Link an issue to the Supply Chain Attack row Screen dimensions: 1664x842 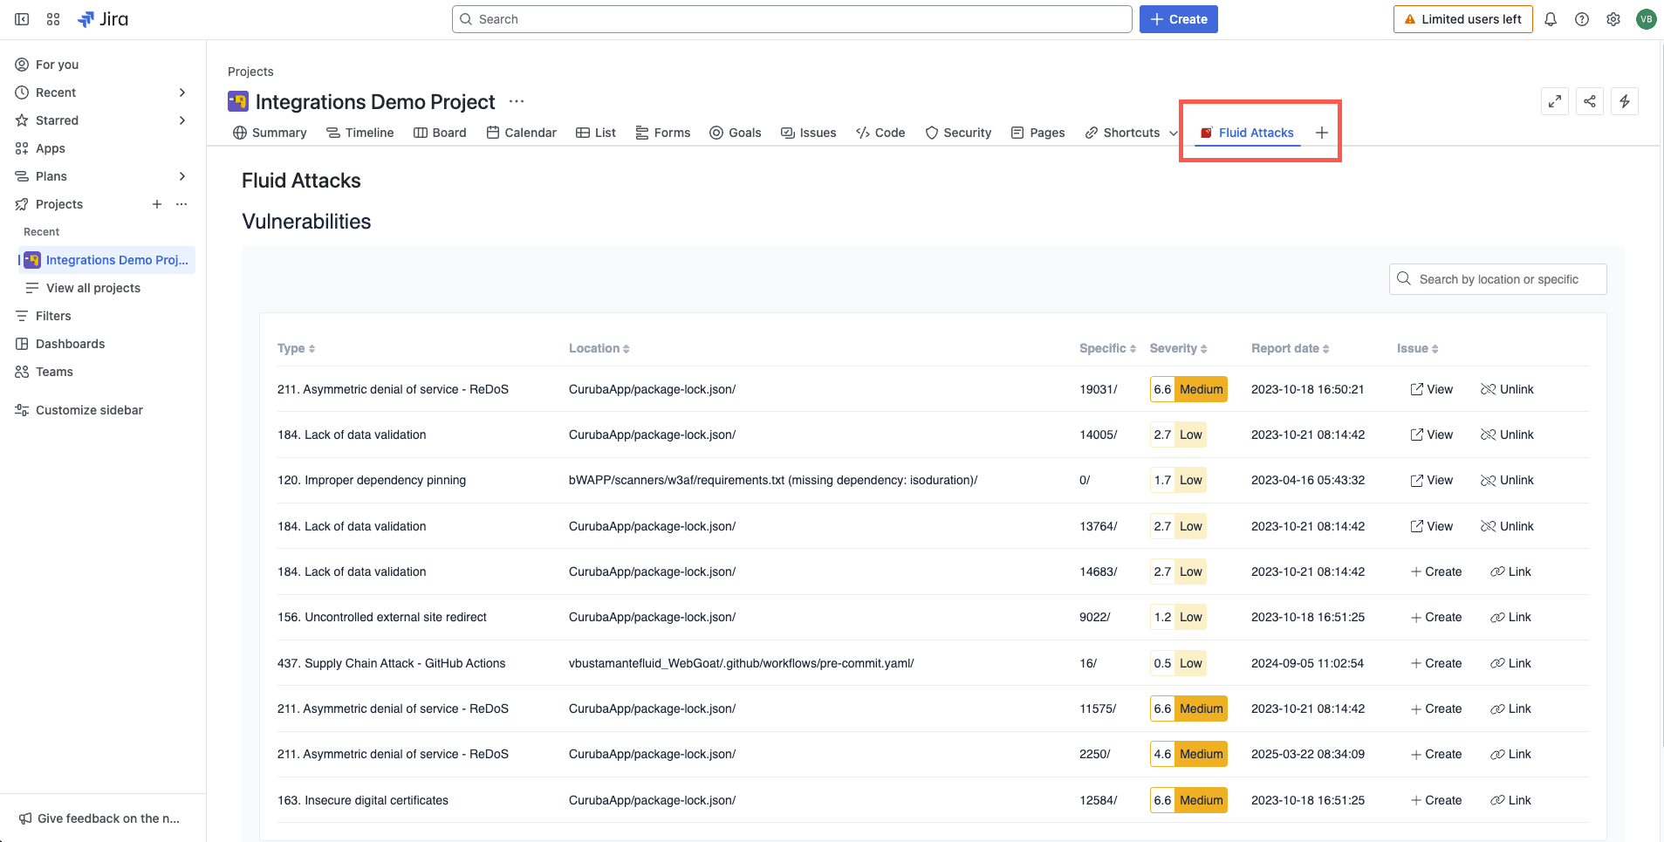pyautogui.click(x=1510, y=663)
